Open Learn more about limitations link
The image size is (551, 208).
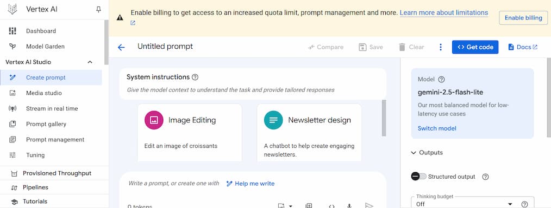coord(444,13)
